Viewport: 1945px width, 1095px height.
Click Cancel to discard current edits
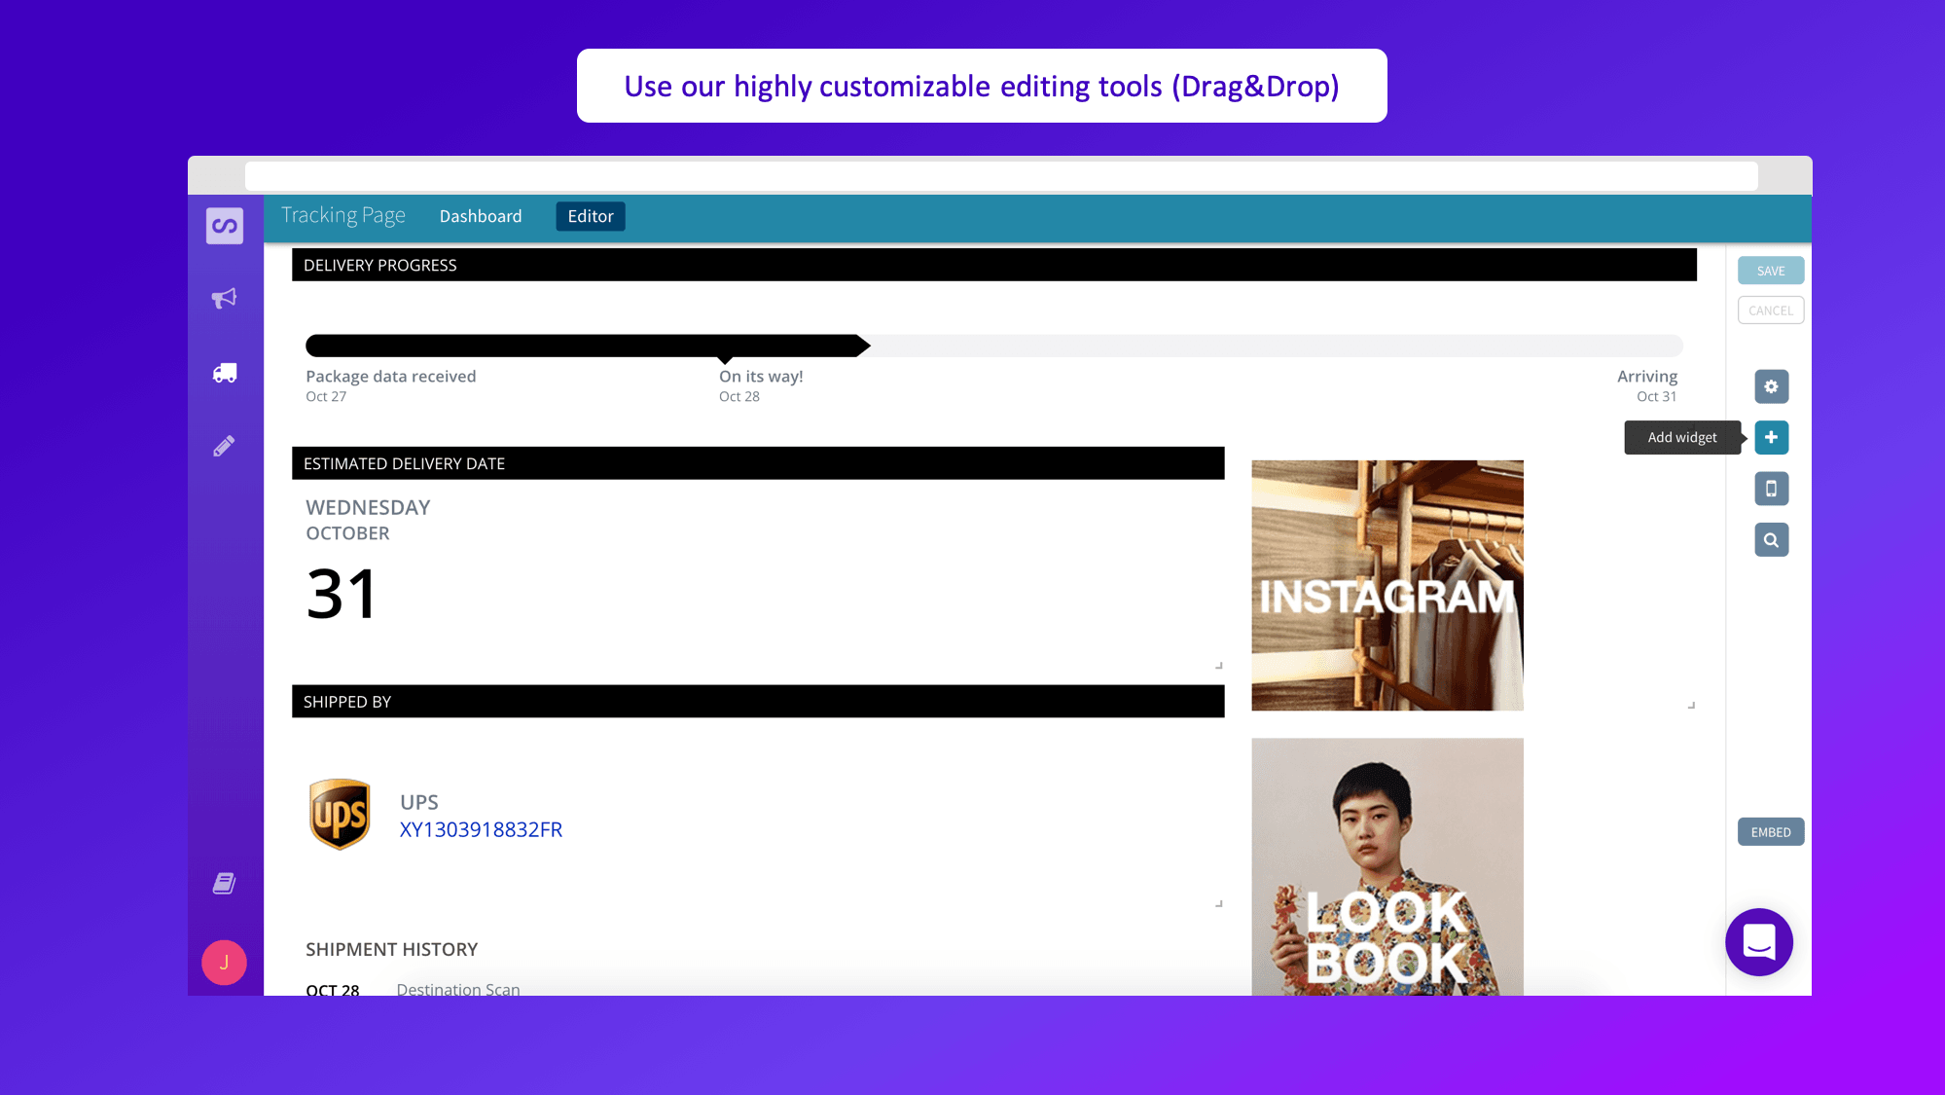[x=1772, y=310]
